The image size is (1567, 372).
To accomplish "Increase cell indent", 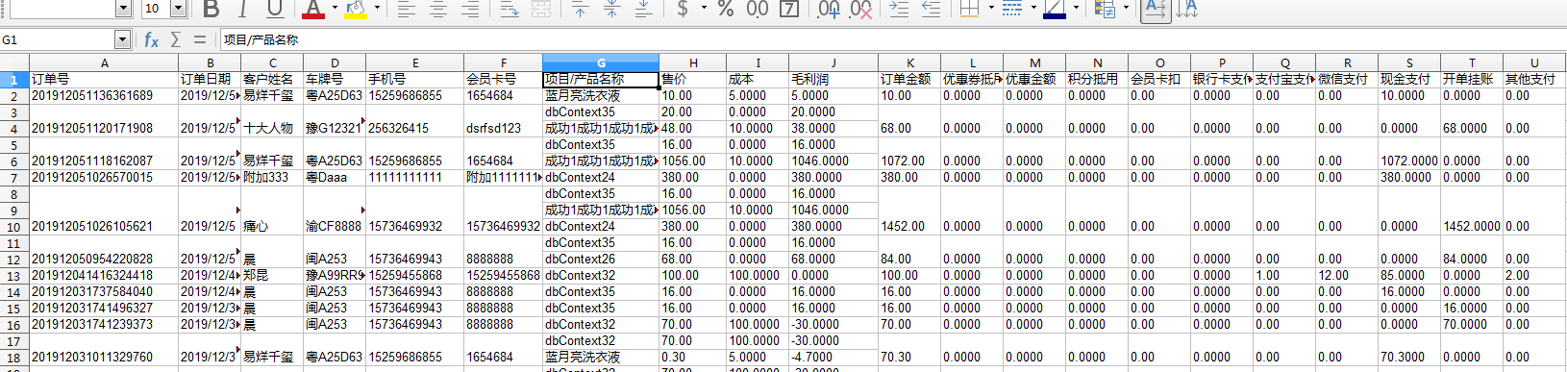I will (x=899, y=10).
